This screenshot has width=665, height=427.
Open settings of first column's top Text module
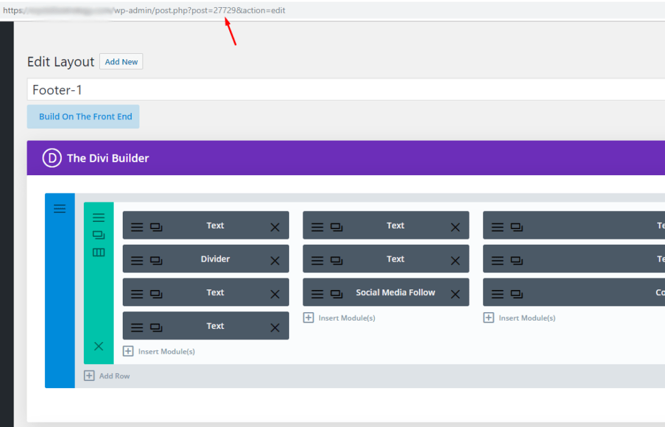(x=137, y=226)
